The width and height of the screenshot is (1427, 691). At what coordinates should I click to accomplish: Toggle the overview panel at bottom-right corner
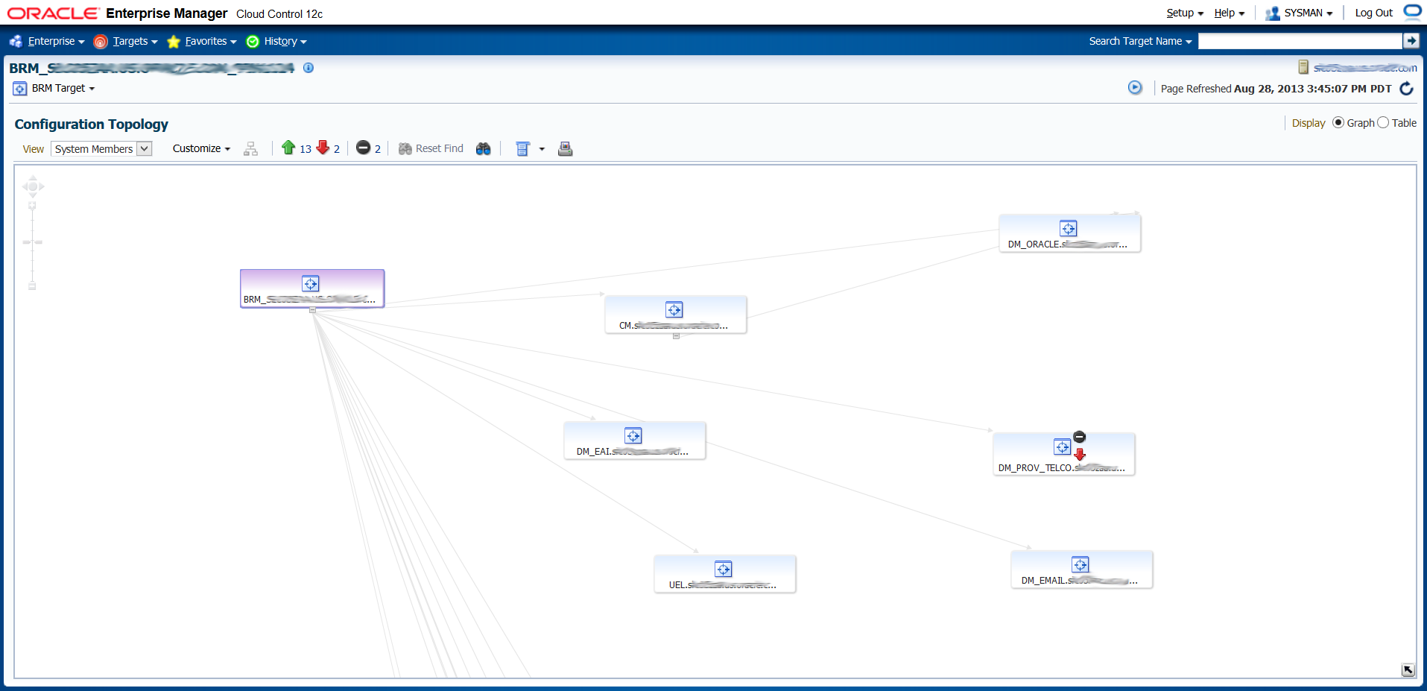1408,670
